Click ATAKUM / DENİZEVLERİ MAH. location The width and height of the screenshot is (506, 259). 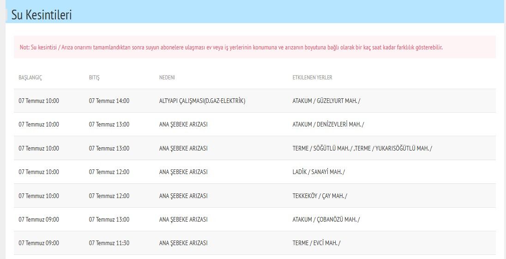[x=328, y=125]
